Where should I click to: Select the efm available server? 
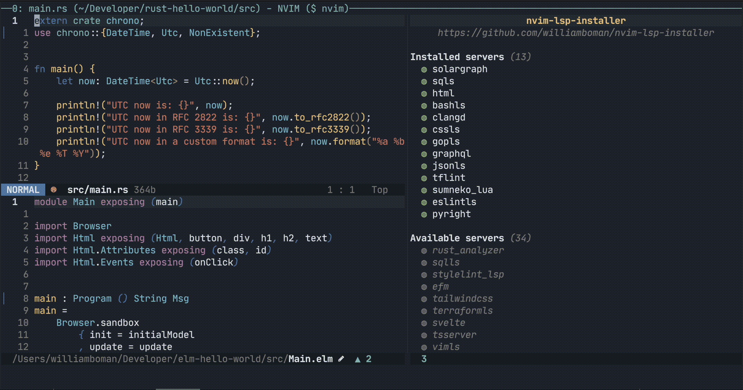pyautogui.click(x=440, y=286)
